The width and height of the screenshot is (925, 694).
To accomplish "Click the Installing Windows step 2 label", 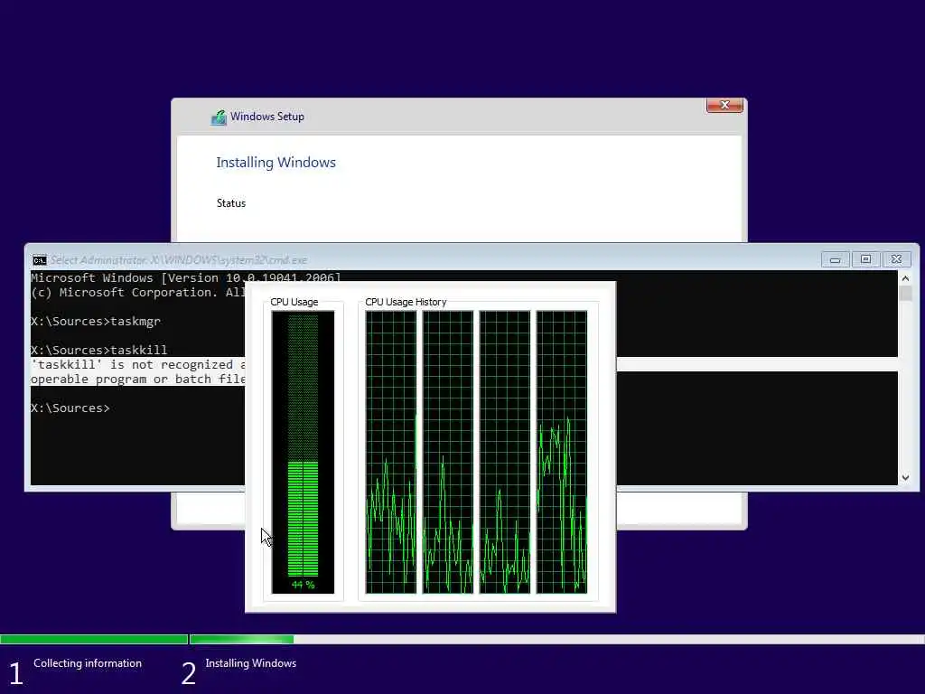I will tap(251, 663).
